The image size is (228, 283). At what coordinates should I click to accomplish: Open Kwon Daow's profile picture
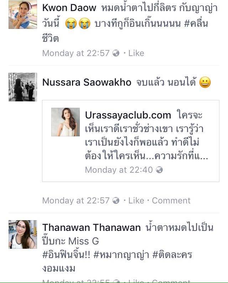(23, 15)
